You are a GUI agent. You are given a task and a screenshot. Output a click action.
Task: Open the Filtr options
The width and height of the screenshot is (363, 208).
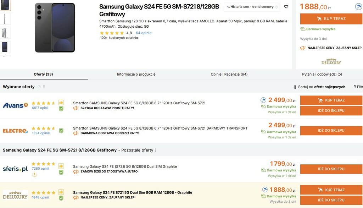coord(358,87)
